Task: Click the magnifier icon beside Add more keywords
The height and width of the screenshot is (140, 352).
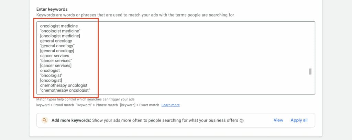Action: click(x=45, y=120)
